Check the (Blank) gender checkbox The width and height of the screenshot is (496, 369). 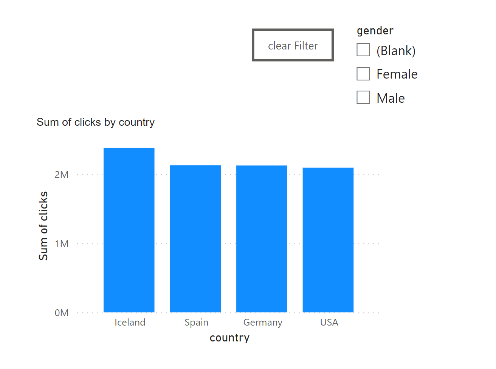pos(363,49)
